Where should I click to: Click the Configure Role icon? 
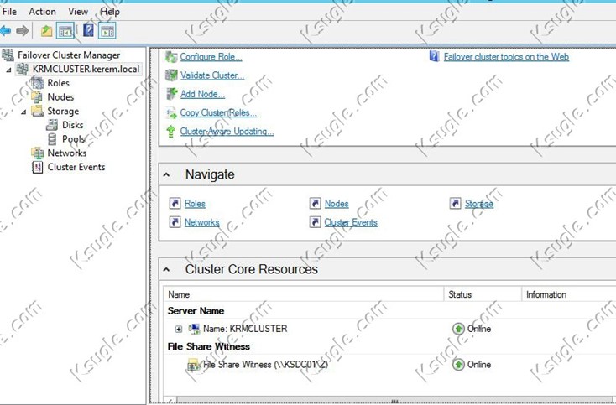coord(171,56)
